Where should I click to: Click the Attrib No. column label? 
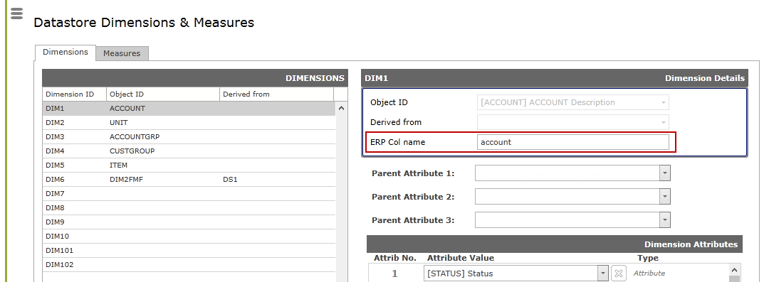pos(394,258)
